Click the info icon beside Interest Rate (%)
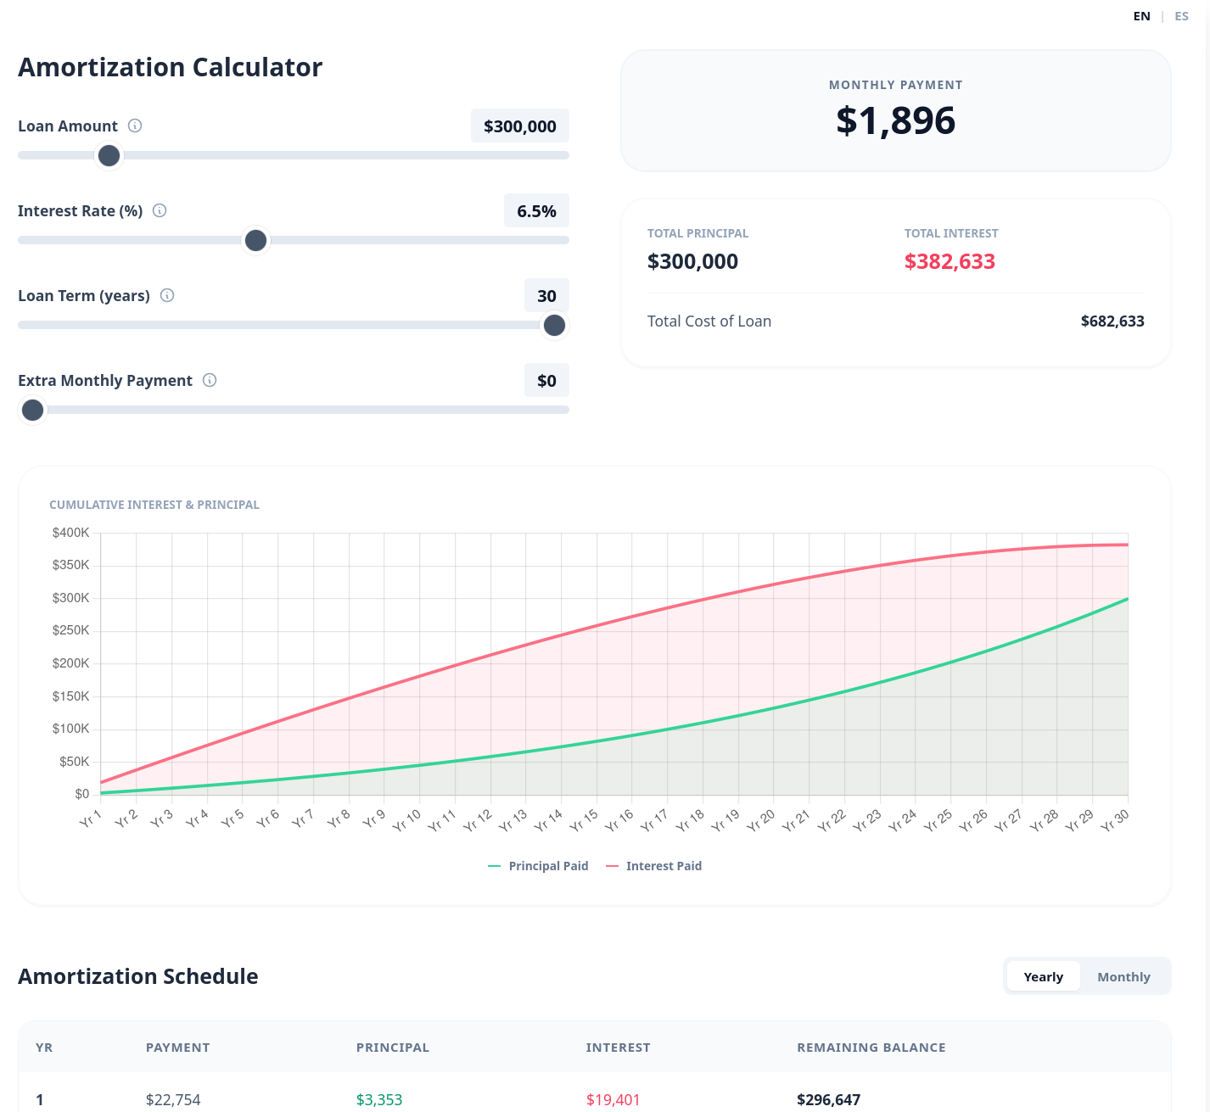Viewport: 1210px width, 1112px height. tap(160, 210)
